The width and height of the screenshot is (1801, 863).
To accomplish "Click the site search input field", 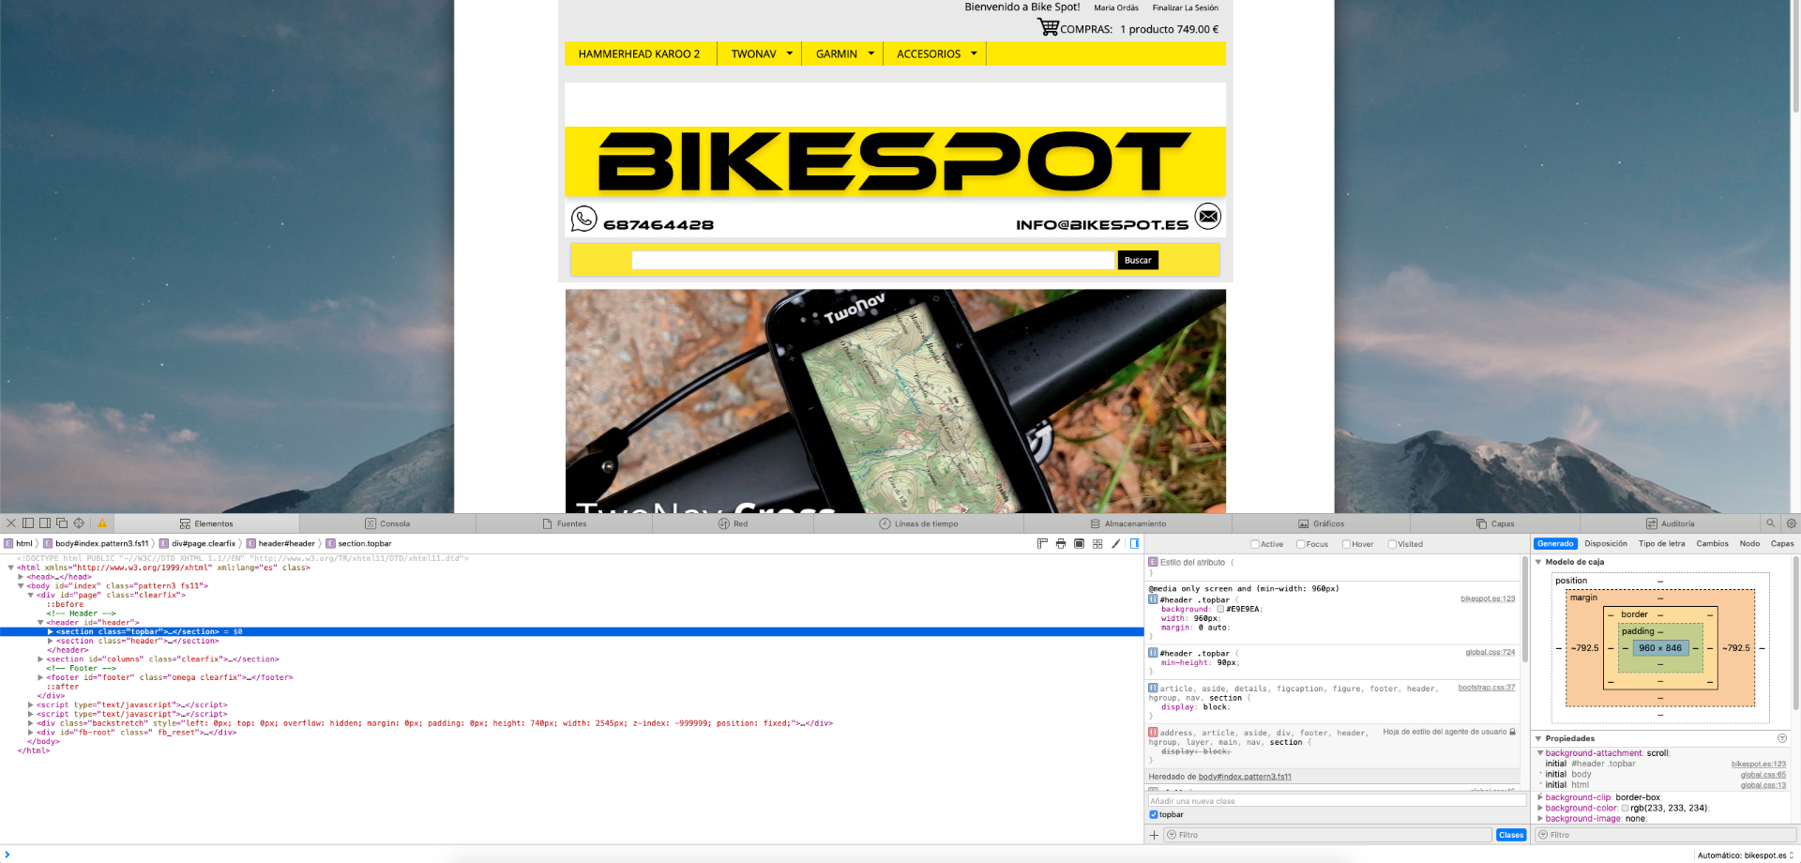I will pyautogui.click(x=873, y=260).
